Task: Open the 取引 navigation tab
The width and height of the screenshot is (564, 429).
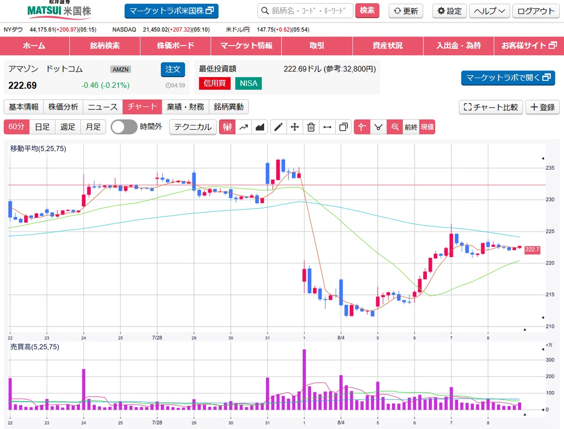Action: click(x=317, y=46)
